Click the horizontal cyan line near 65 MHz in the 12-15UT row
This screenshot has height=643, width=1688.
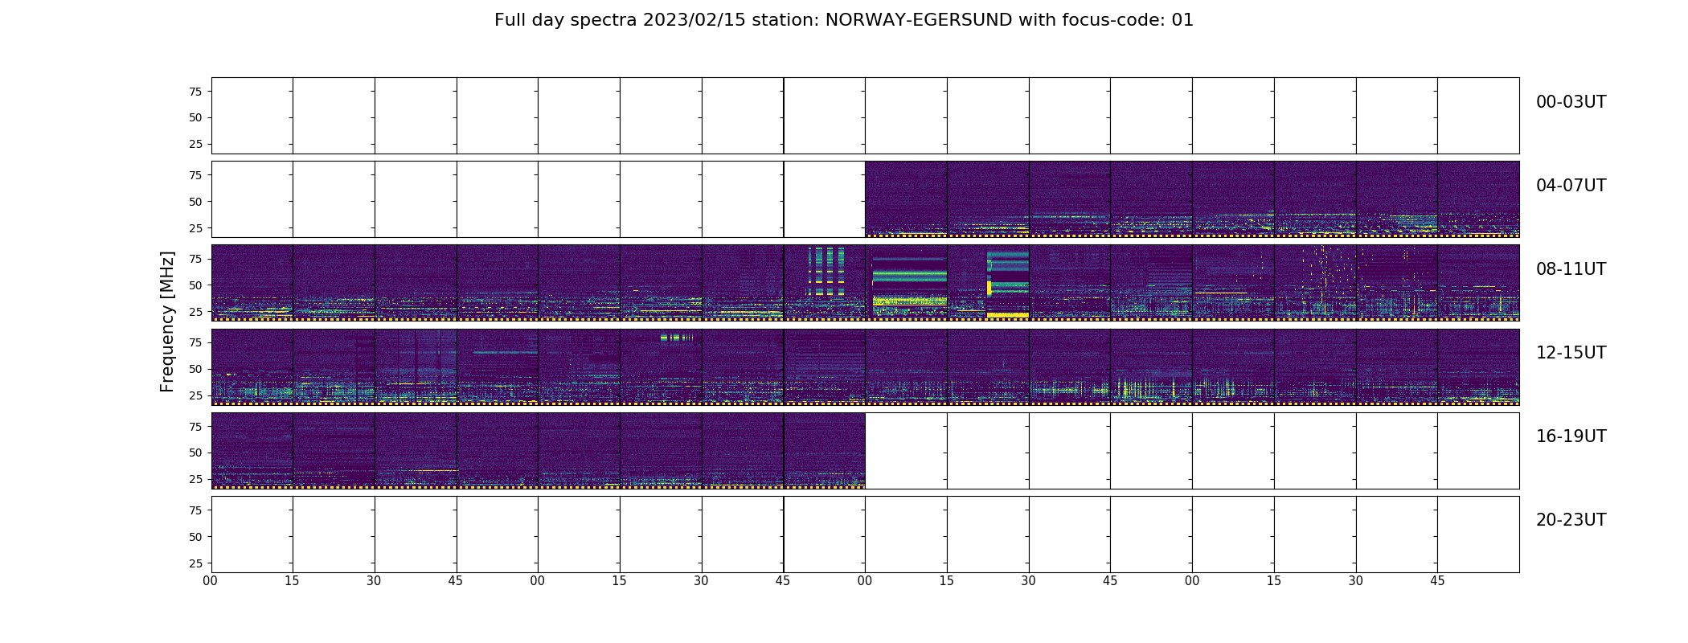(505, 353)
